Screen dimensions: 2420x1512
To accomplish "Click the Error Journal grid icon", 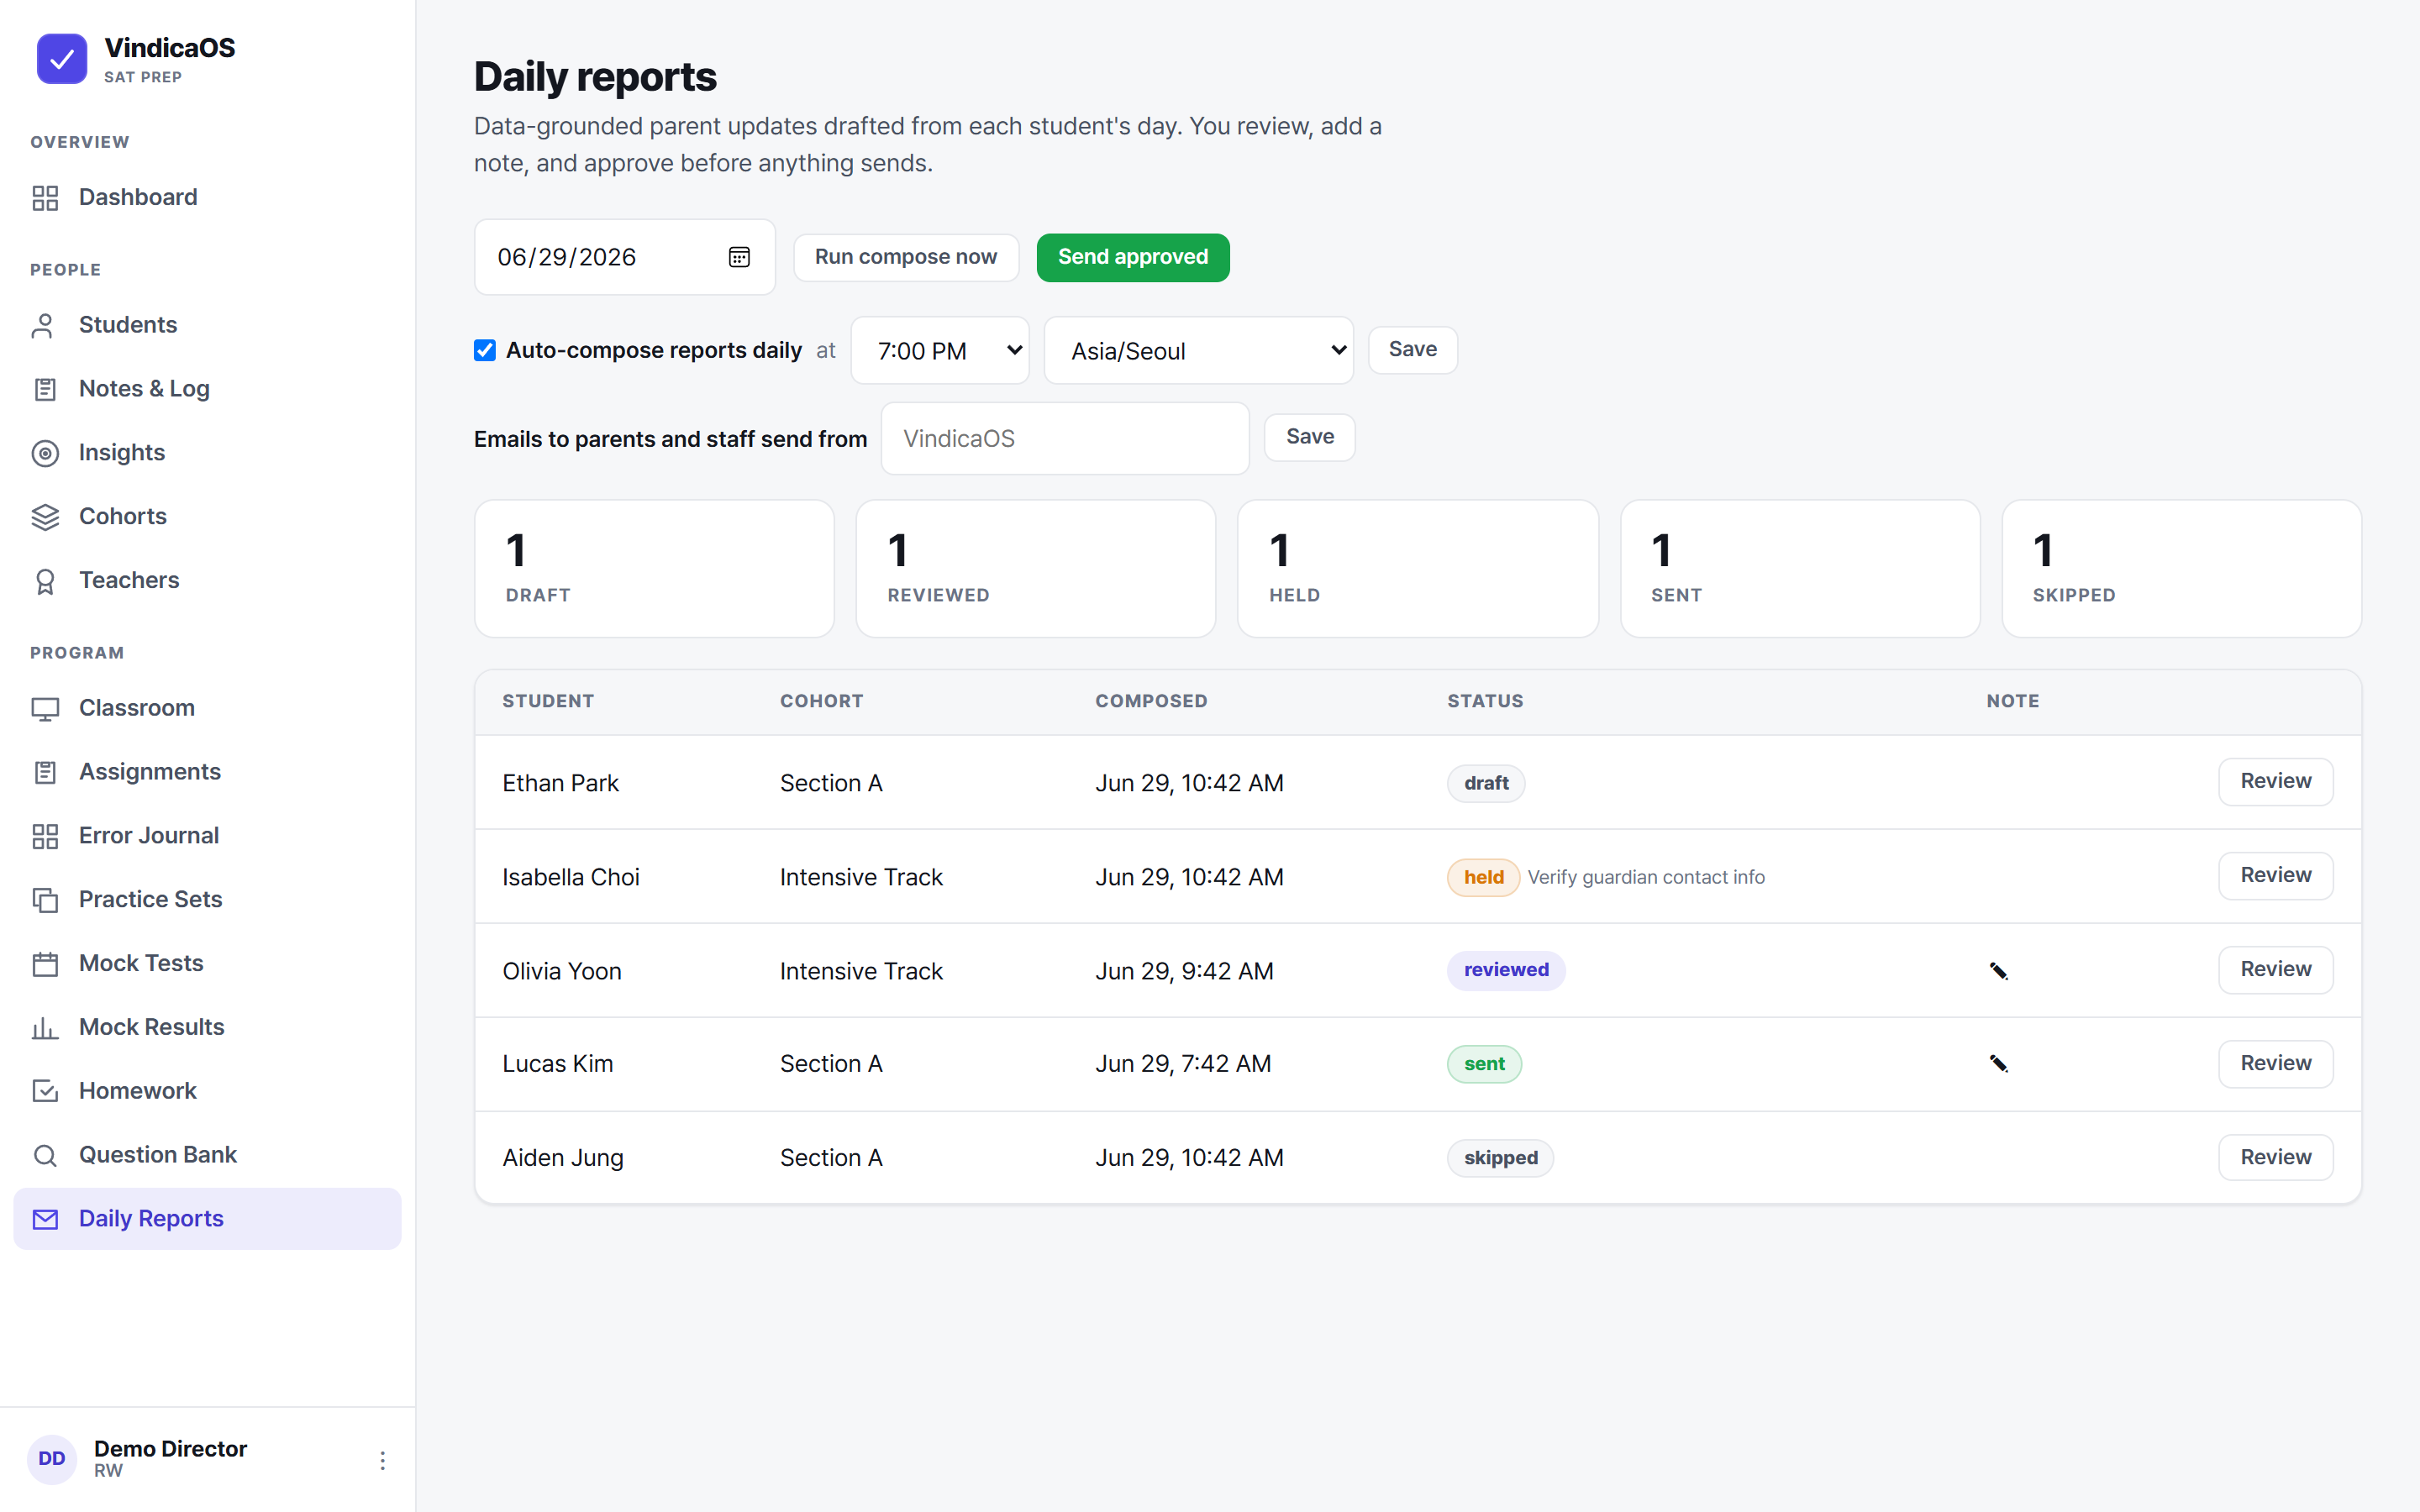I will click(x=45, y=837).
